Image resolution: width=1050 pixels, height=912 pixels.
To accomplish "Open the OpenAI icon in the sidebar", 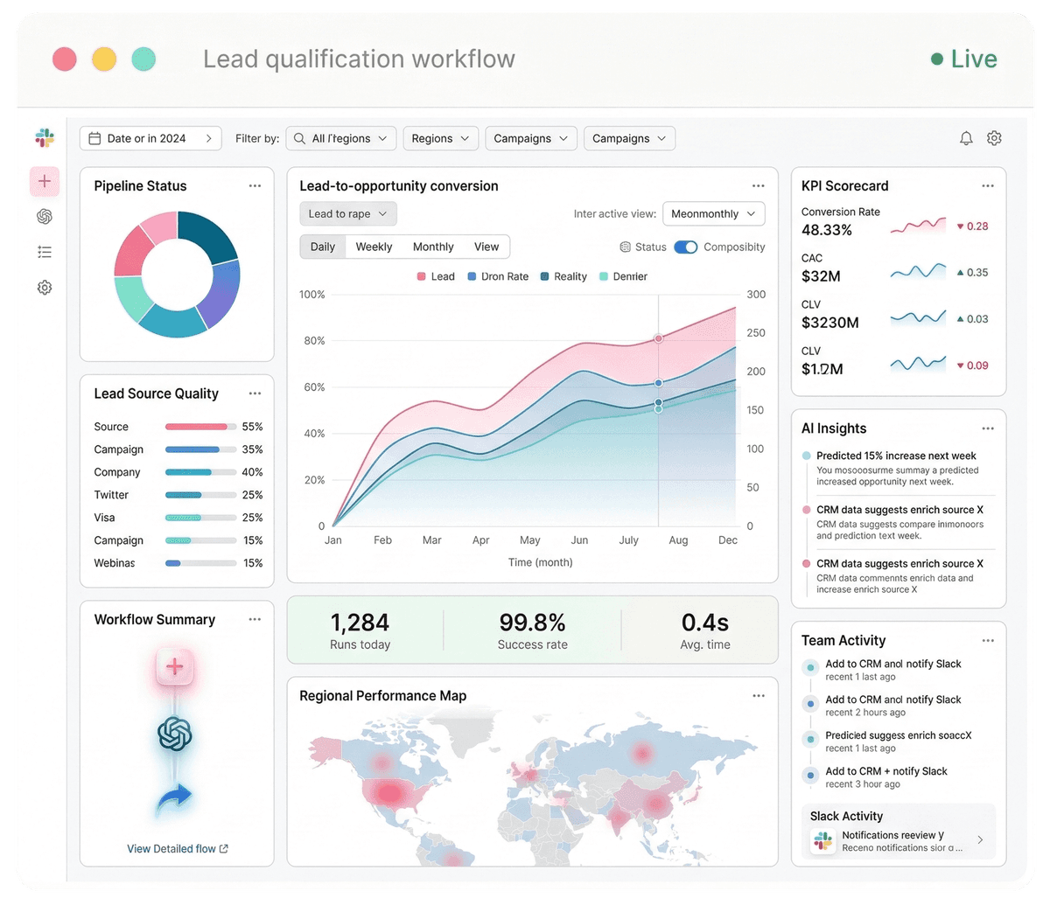I will (45, 216).
